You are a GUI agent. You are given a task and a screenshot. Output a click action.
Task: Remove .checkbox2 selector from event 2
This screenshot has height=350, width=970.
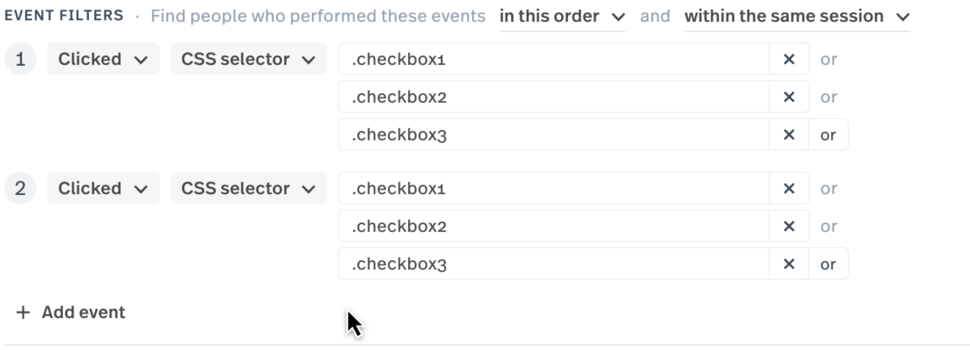pyautogui.click(x=789, y=226)
